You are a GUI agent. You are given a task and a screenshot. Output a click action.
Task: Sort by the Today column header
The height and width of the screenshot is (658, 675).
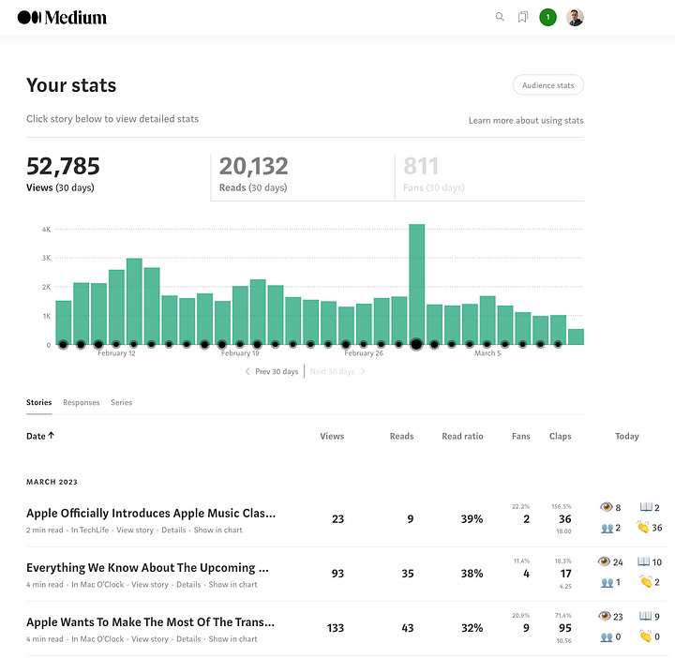click(x=627, y=436)
